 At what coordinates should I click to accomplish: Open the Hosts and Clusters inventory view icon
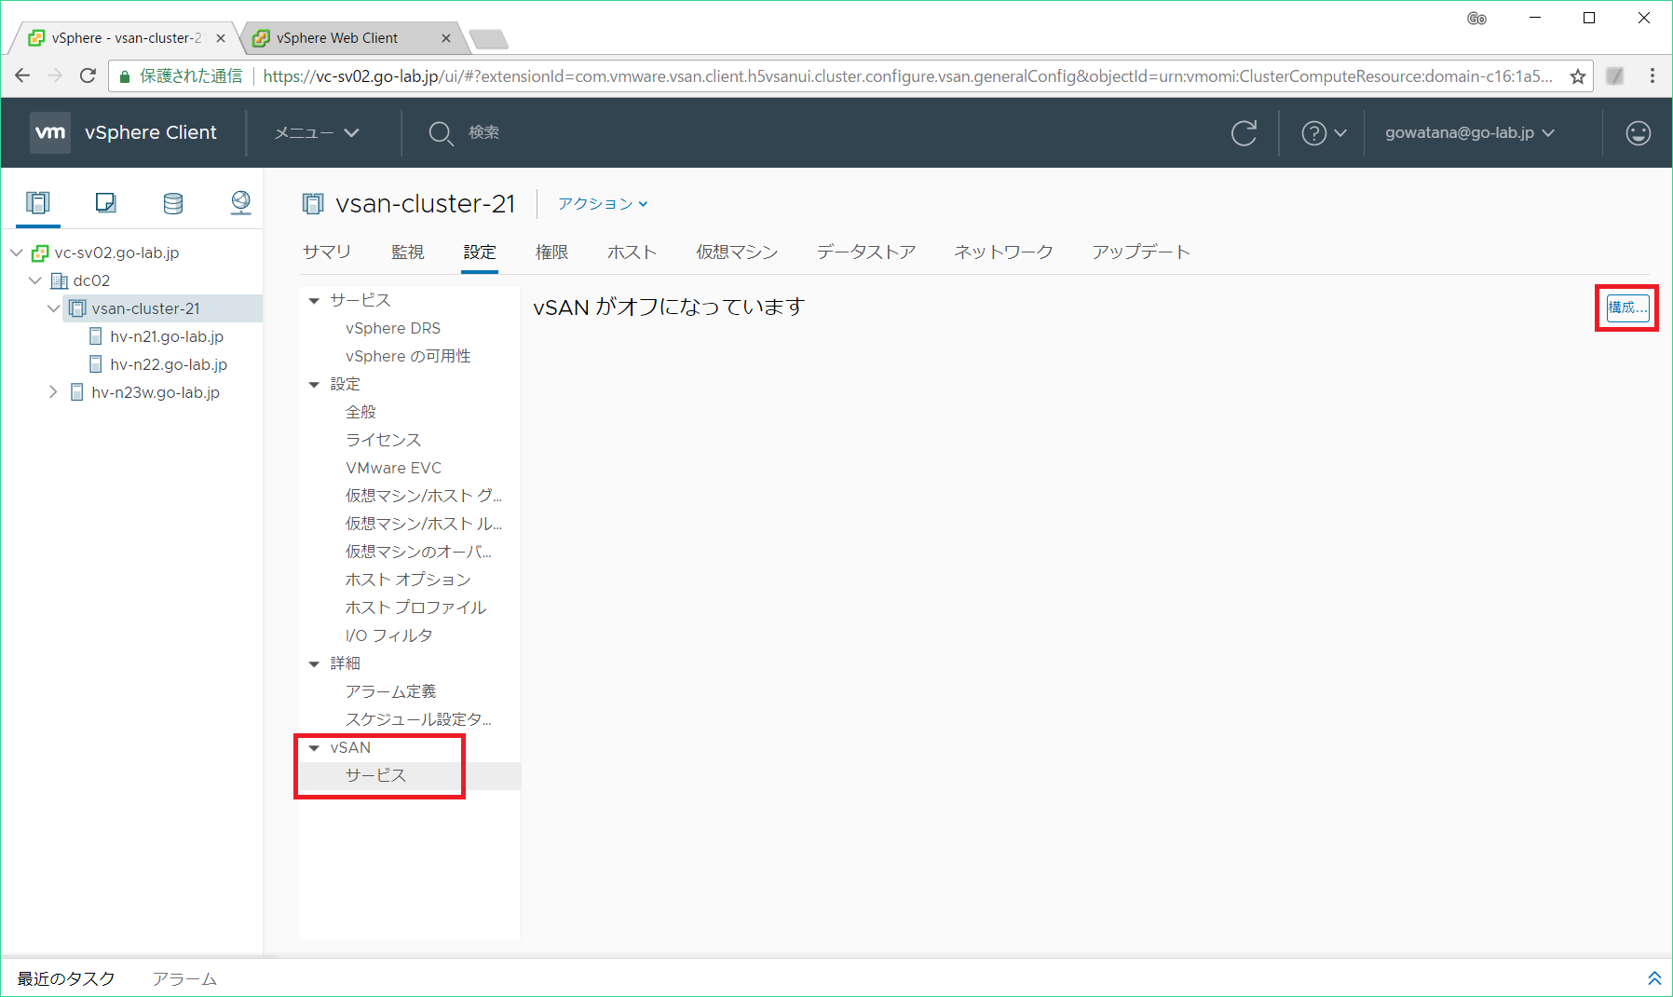click(x=38, y=202)
